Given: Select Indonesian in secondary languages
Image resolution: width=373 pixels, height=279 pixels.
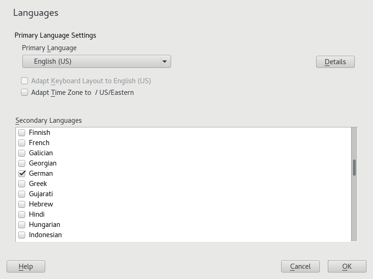Looking at the screenshot, I should pos(22,235).
